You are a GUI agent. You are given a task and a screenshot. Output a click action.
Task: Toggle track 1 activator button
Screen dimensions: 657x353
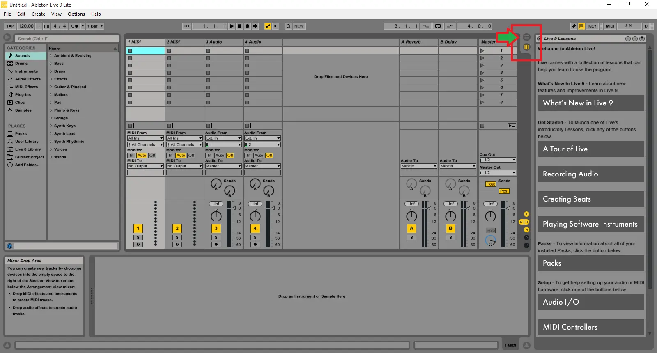click(138, 228)
